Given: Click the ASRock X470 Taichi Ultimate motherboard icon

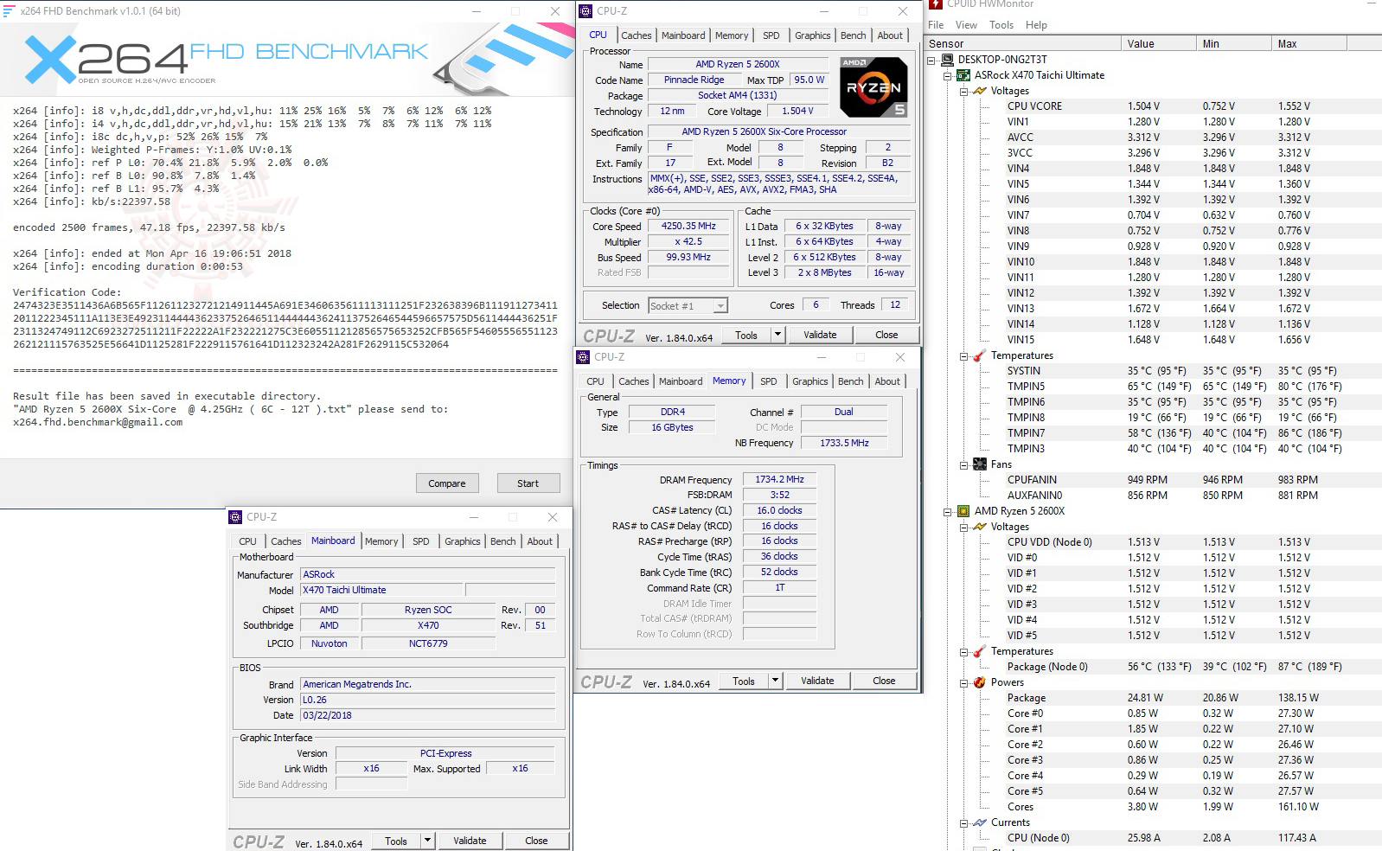Looking at the screenshot, I should 963,75.
